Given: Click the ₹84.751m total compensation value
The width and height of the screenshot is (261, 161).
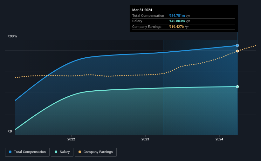Looking at the screenshot, I should click(x=177, y=16).
